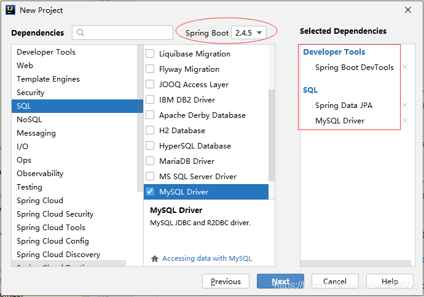424x297 pixels.
Task: Uncheck MySQL Driver checkbox
Action: click(x=150, y=191)
